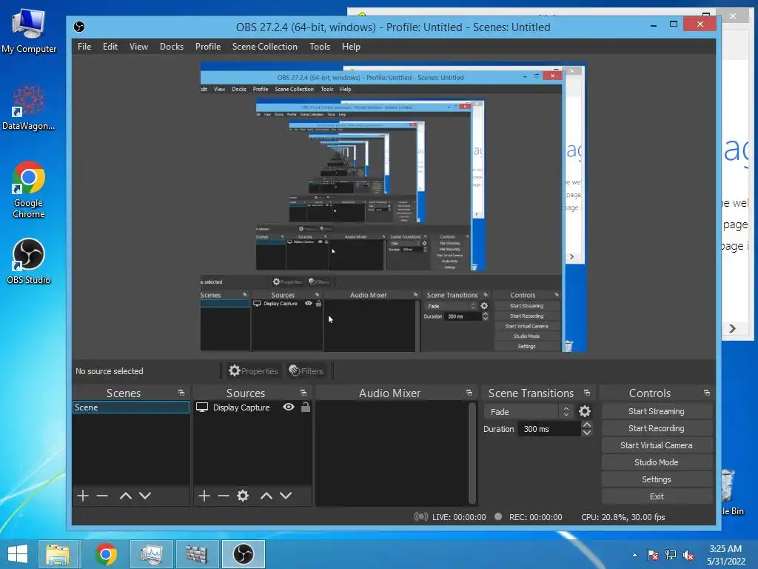Open the View menu
The height and width of the screenshot is (569, 758).
click(x=138, y=47)
